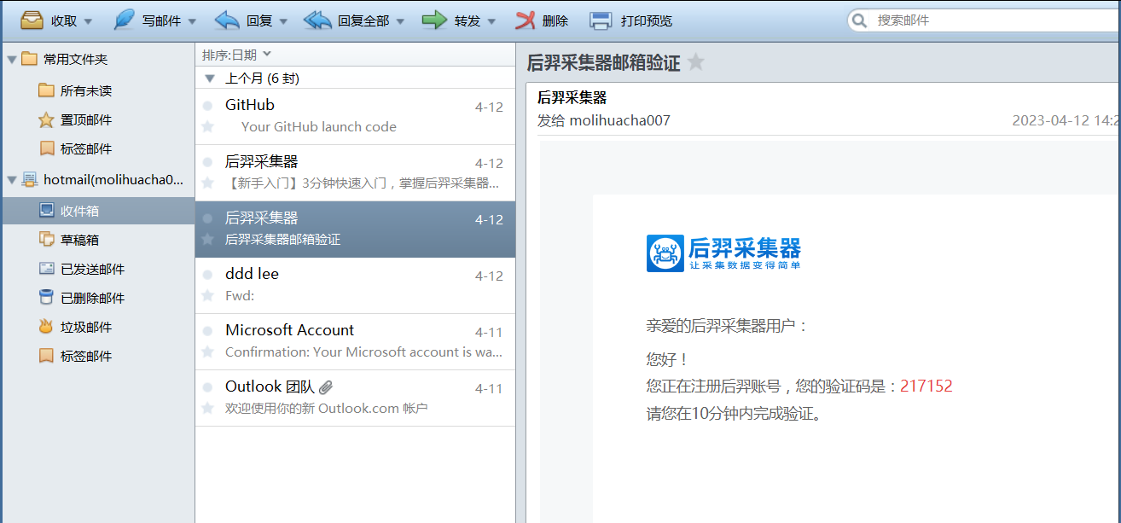
Task: Star the Microsoft Account email
Action: click(x=207, y=352)
